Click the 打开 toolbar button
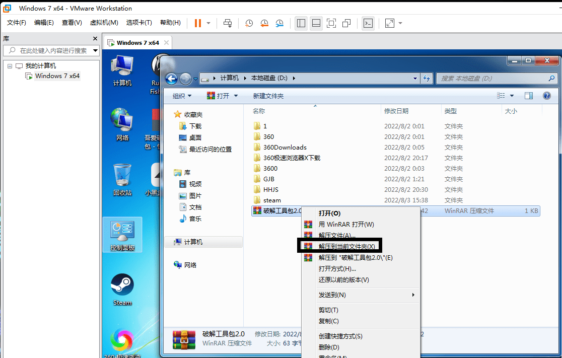 (218, 96)
